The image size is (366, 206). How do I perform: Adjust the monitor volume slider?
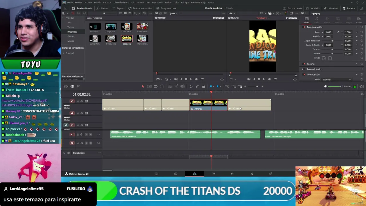coord(335,86)
